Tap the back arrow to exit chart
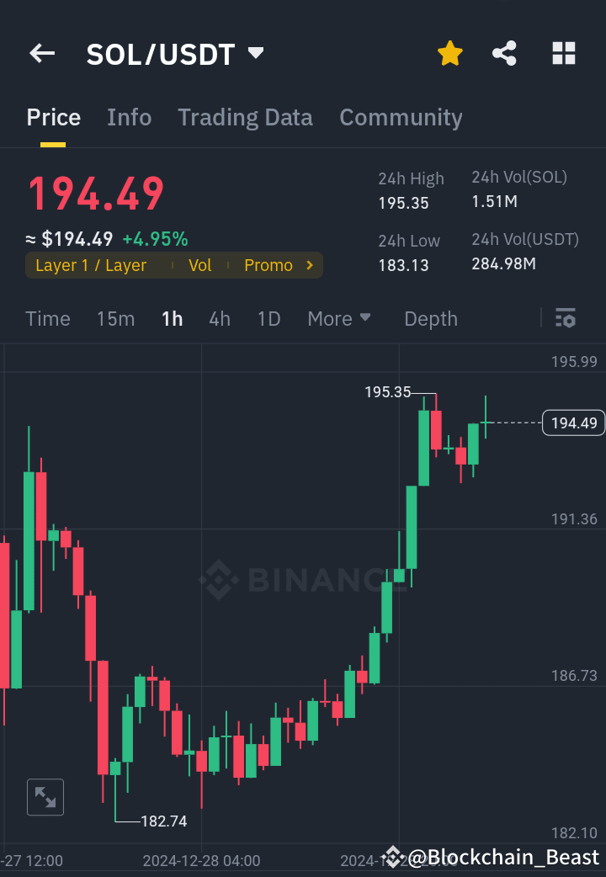This screenshot has width=606, height=877. coord(41,53)
